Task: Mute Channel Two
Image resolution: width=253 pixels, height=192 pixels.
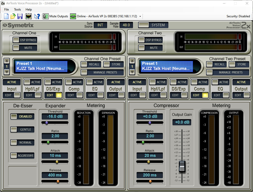Action: pyautogui.click(x=150, y=48)
